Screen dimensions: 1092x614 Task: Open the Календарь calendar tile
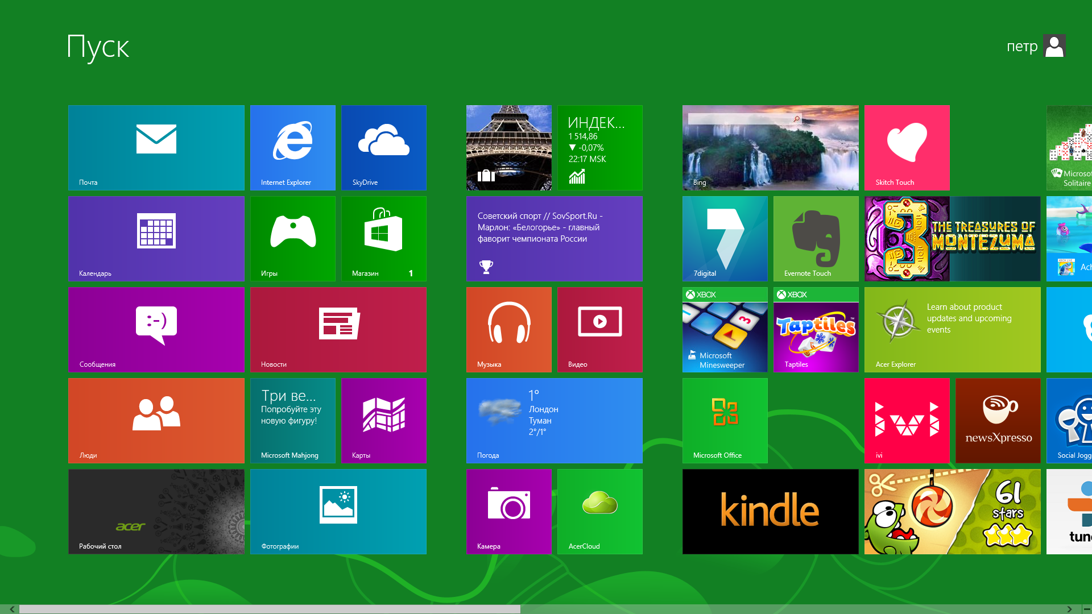(x=156, y=239)
